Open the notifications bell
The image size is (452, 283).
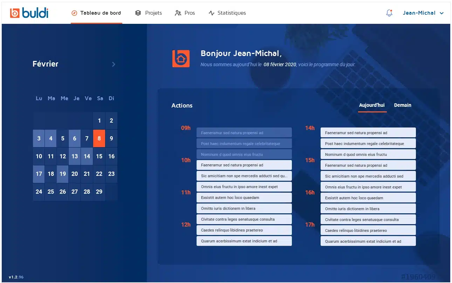(x=389, y=13)
